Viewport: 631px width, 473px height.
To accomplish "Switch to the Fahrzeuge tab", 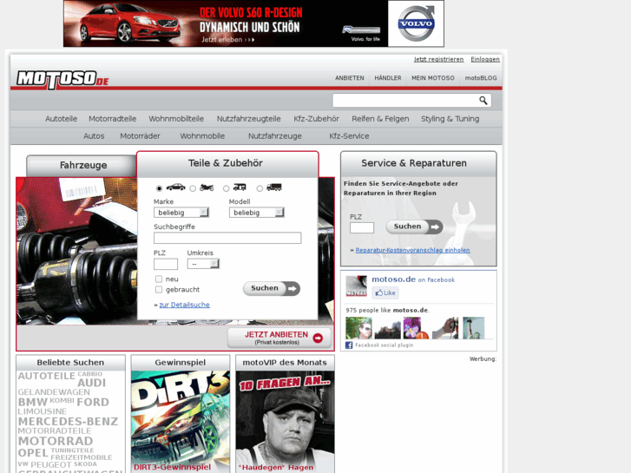I will click(x=83, y=166).
